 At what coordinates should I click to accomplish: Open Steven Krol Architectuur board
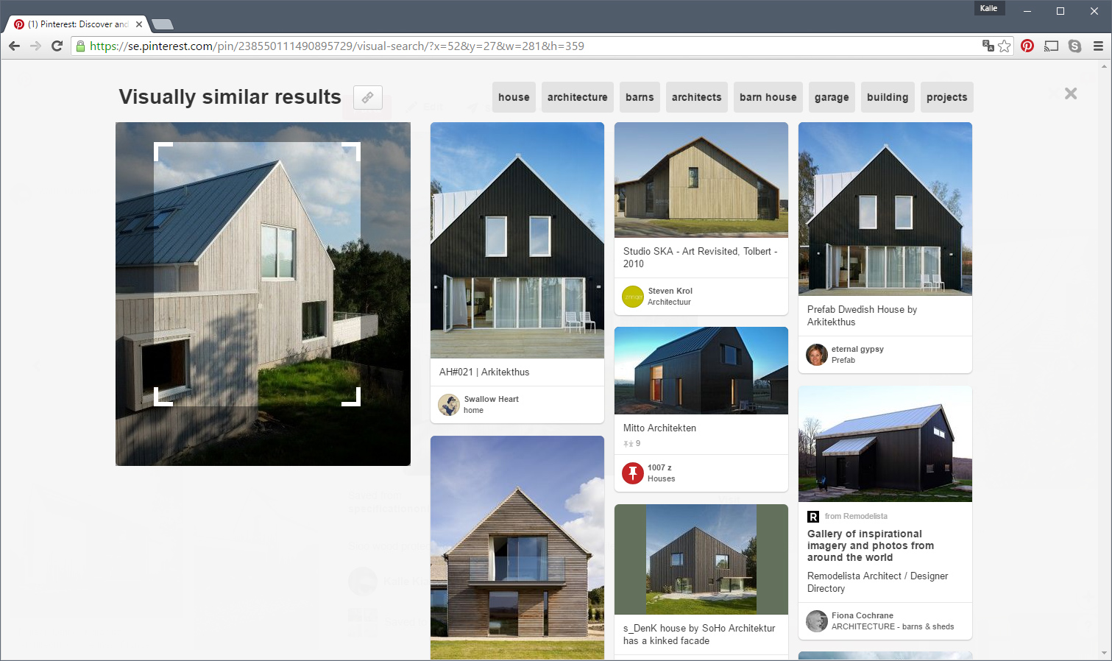click(669, 302)
